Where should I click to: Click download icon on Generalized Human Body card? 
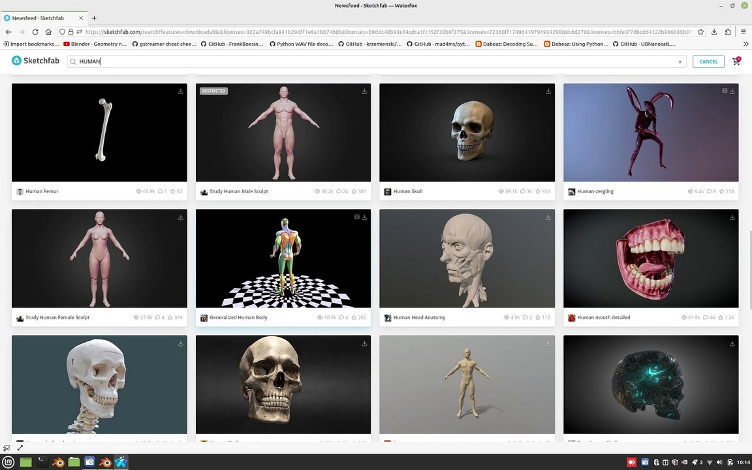point(364,217)
